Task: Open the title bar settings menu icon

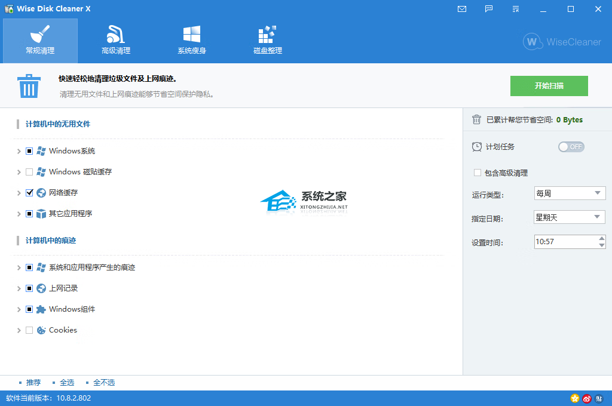Action: (516, 9)
